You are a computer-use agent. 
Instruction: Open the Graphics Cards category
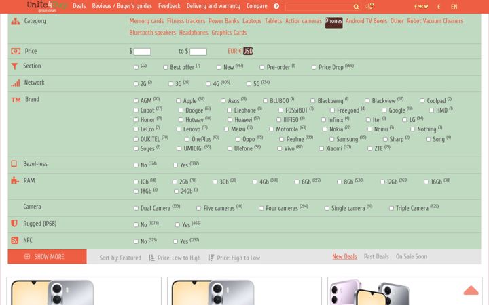[x=229, y=33]
